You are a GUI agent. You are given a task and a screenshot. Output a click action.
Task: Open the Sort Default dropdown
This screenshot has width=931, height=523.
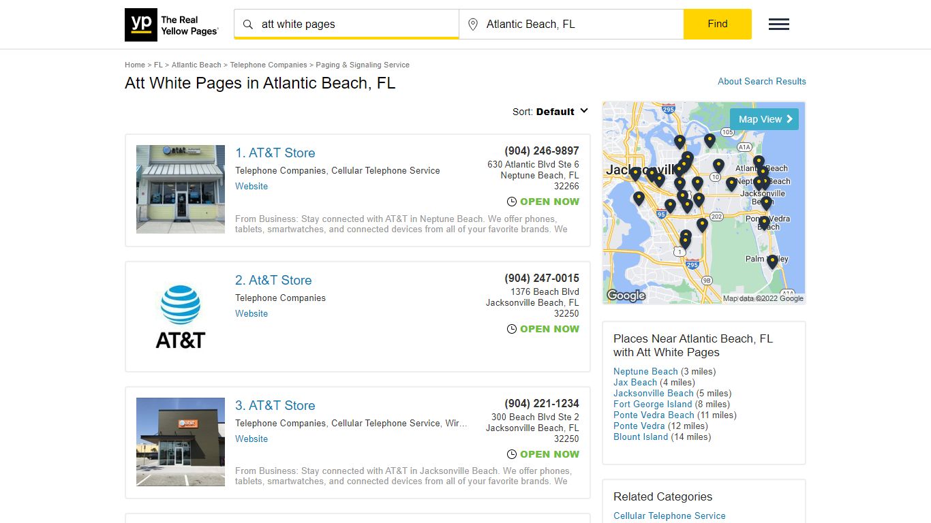pos(551,112)
